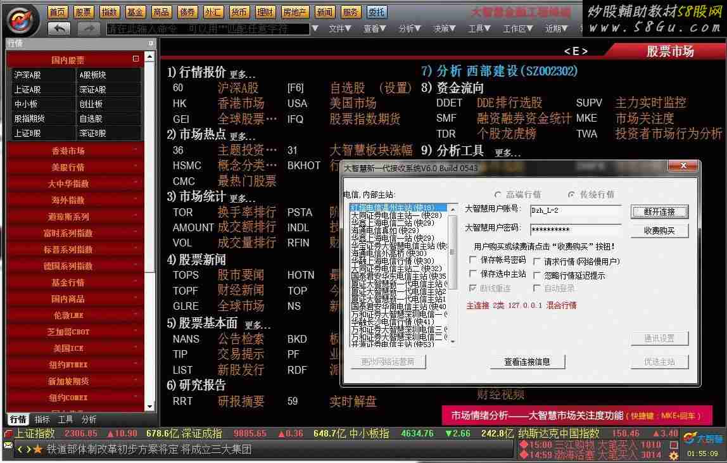Click the star icon beside news ticker

click(x=37, y=449)
